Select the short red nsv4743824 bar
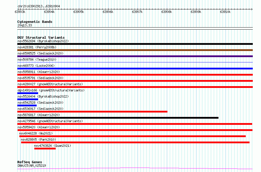The width and height of the screenshot is (261, 172). coord(45,149)
